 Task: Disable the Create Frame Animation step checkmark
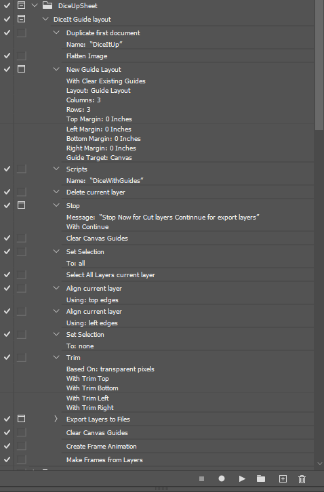pyautogui.click(x=7, y=446)
